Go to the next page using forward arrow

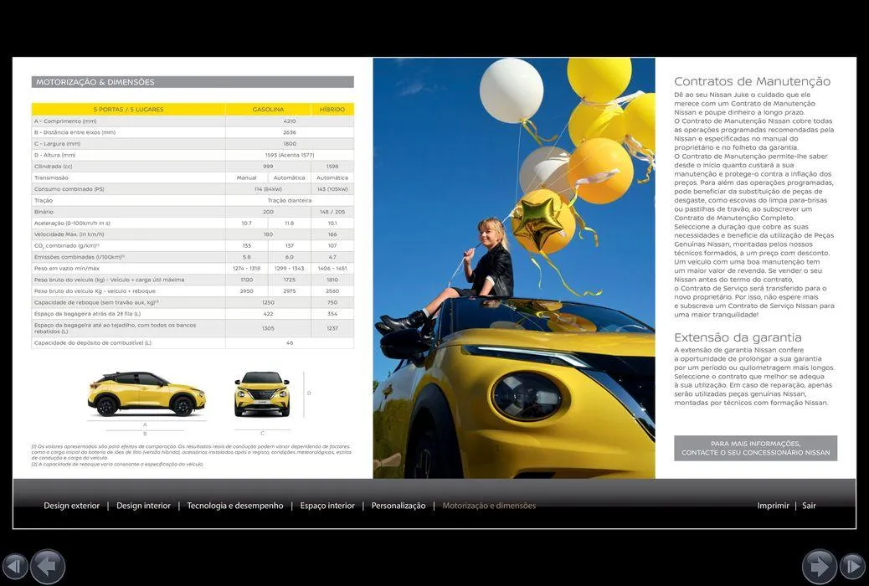(x=821, y=566)
